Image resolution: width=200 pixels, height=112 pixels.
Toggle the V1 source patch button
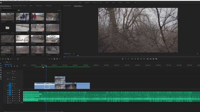tap(10, 86)
